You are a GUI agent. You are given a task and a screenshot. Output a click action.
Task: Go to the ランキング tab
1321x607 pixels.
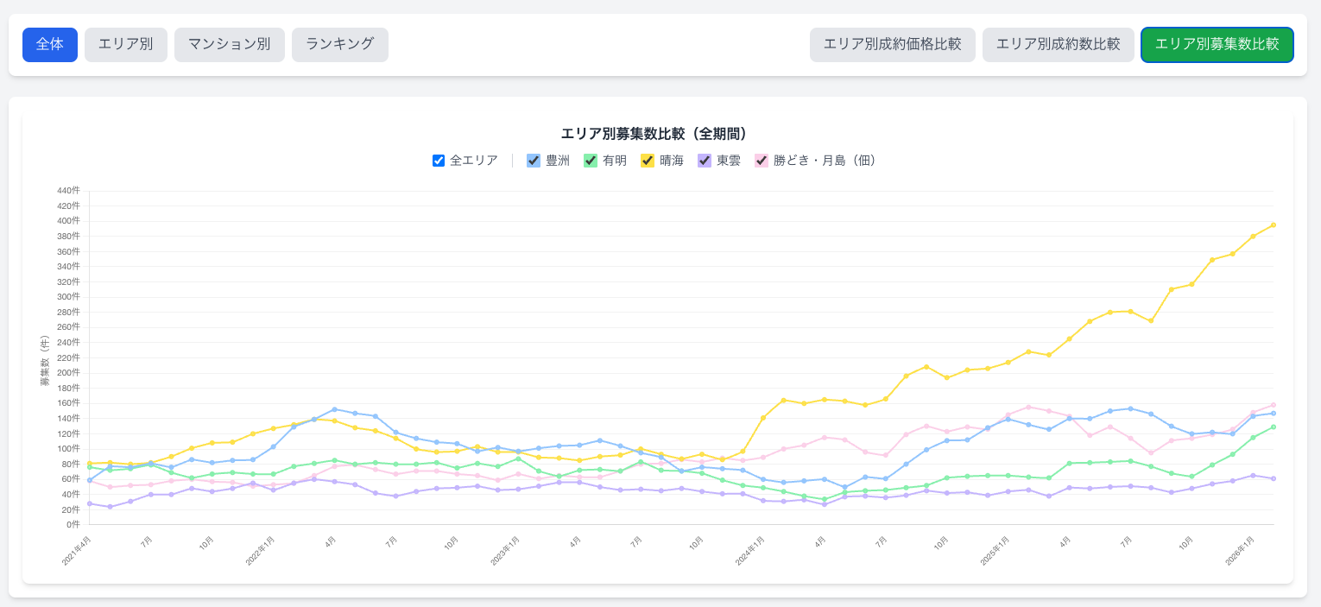[x=340, y=45]
